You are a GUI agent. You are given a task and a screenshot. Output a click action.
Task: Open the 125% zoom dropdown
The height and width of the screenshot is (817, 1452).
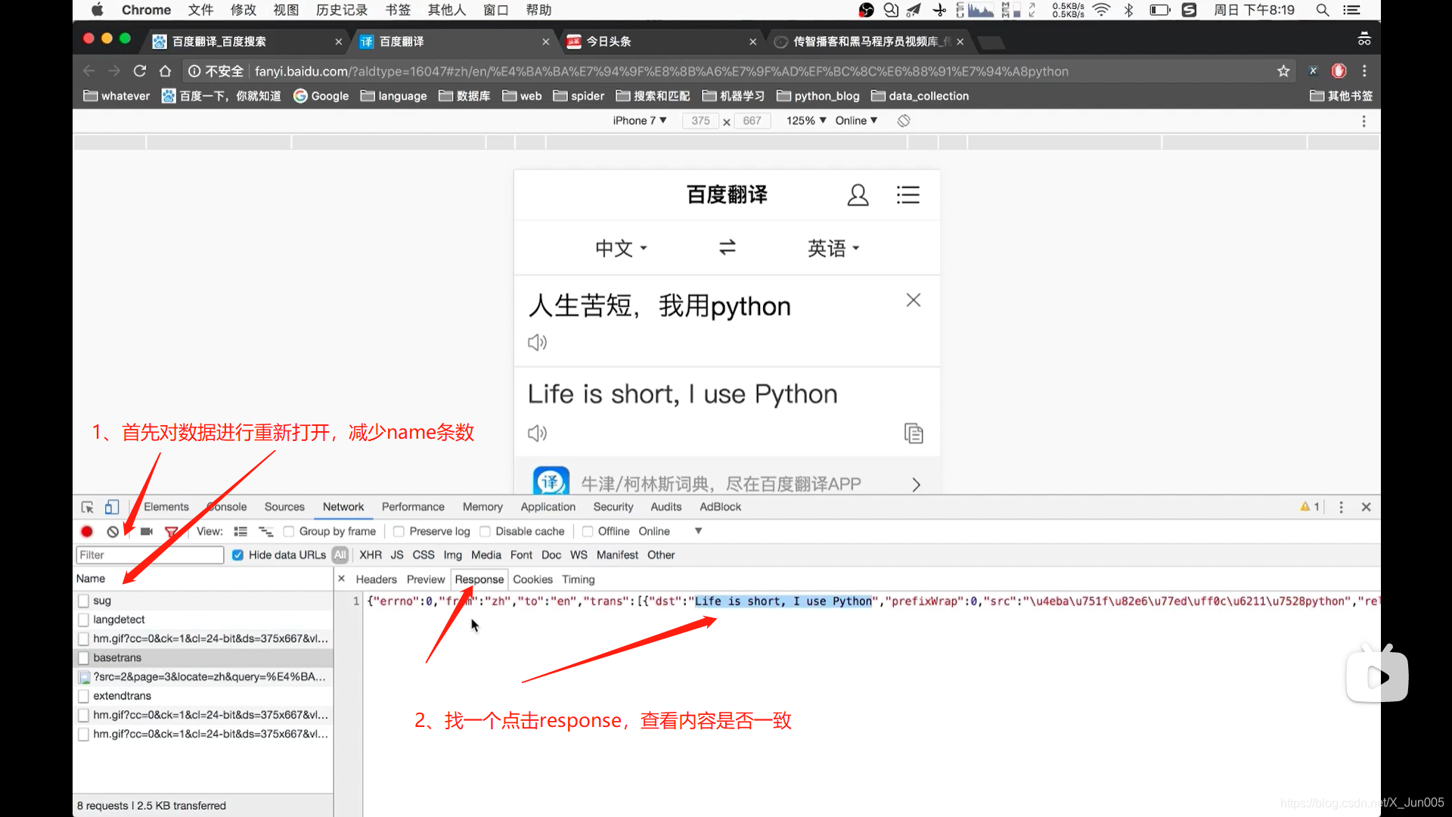(x=806, y=121)
